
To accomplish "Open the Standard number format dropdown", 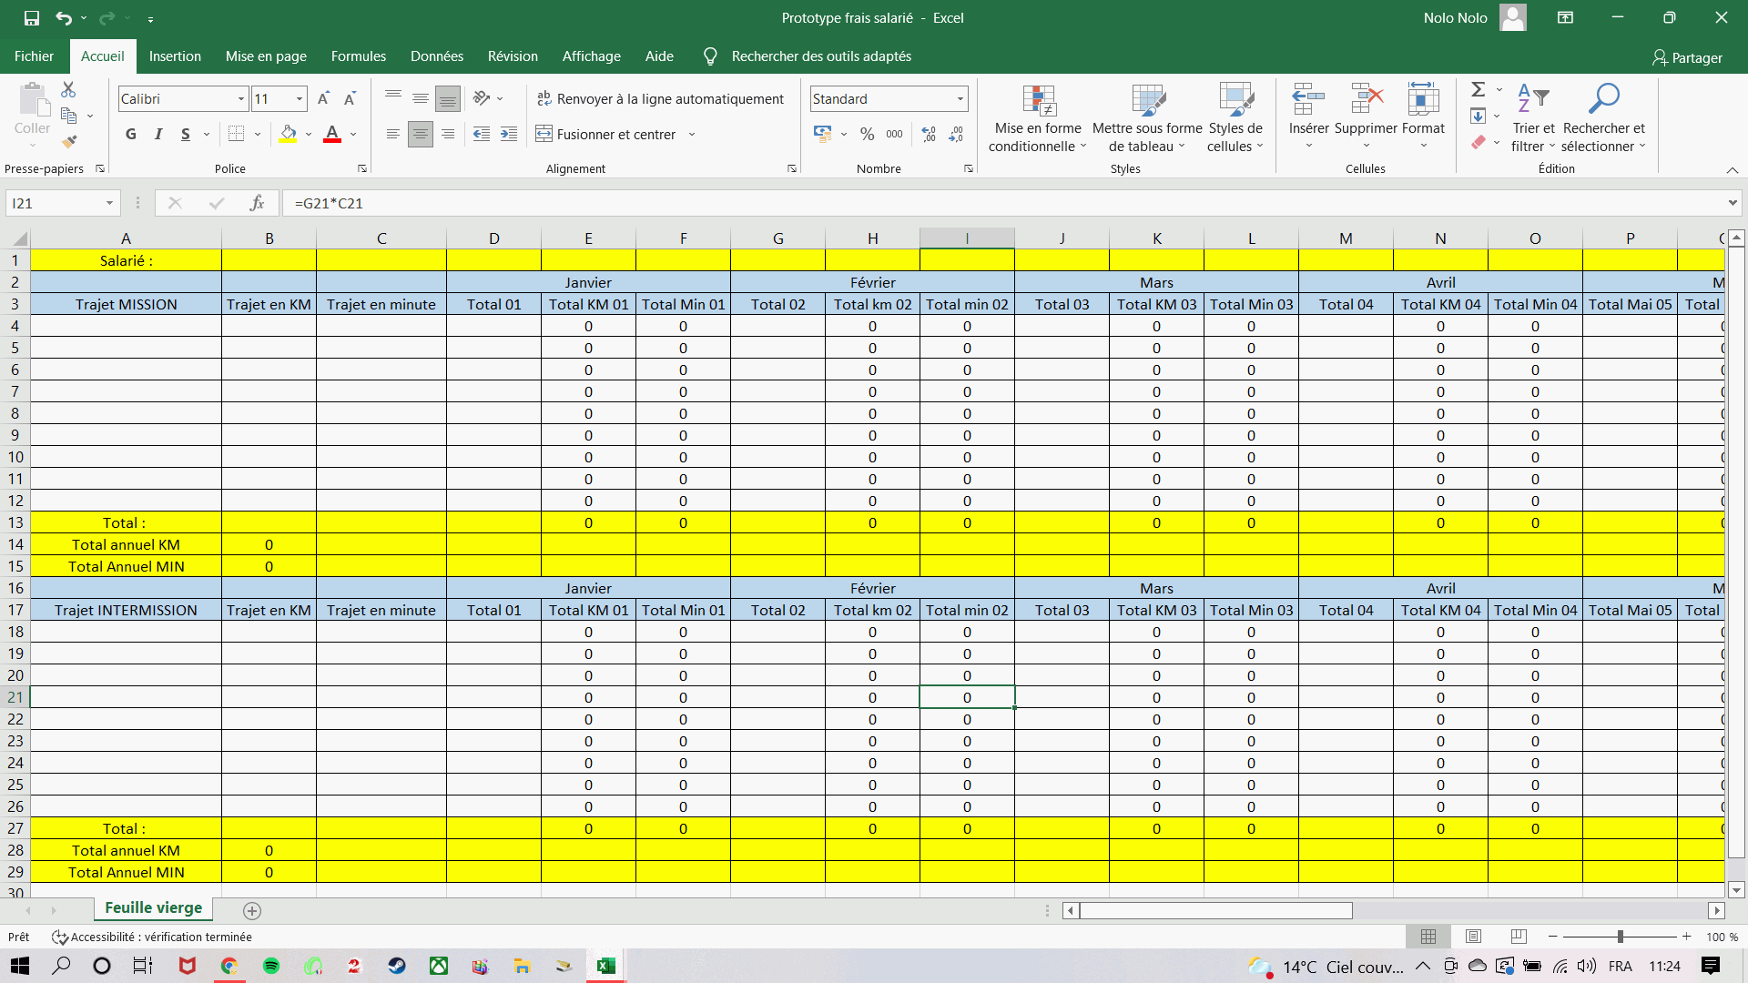I will pos(960,98).
